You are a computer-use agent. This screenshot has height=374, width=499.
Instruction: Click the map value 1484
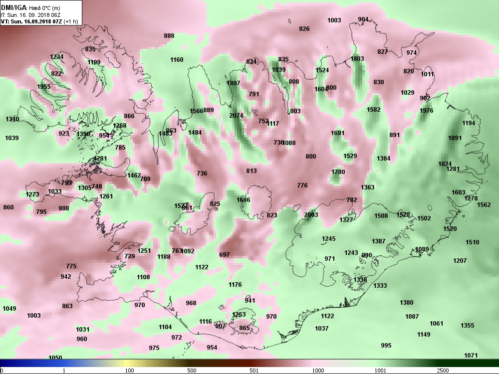(195, 132)
